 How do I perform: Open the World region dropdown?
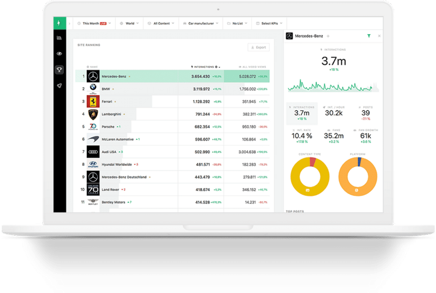pos(129,23)
